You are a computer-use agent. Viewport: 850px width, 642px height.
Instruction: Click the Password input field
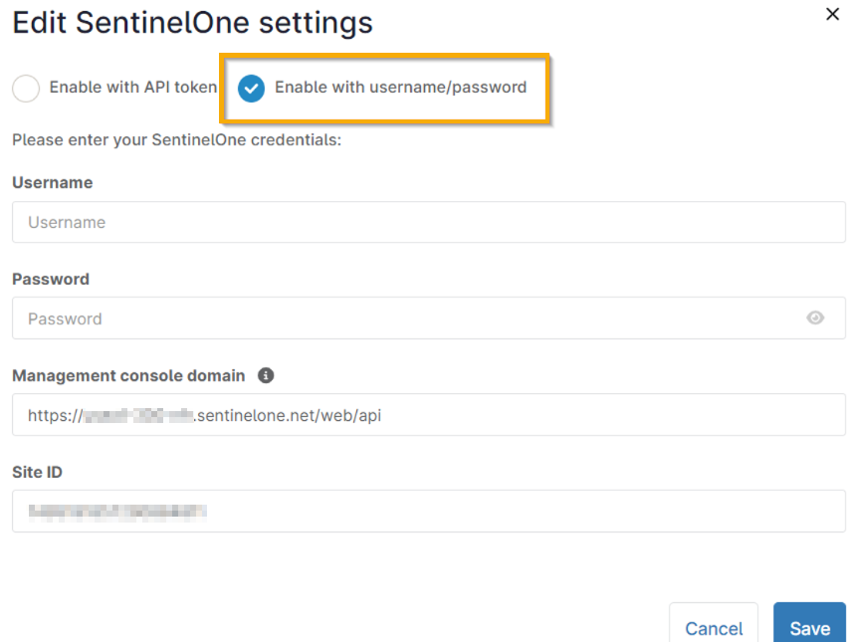click(x=398, y=318)
